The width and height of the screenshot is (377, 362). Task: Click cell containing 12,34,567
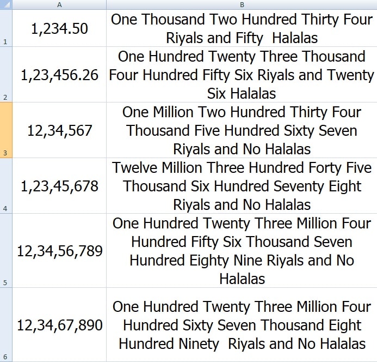pos(59,130)
